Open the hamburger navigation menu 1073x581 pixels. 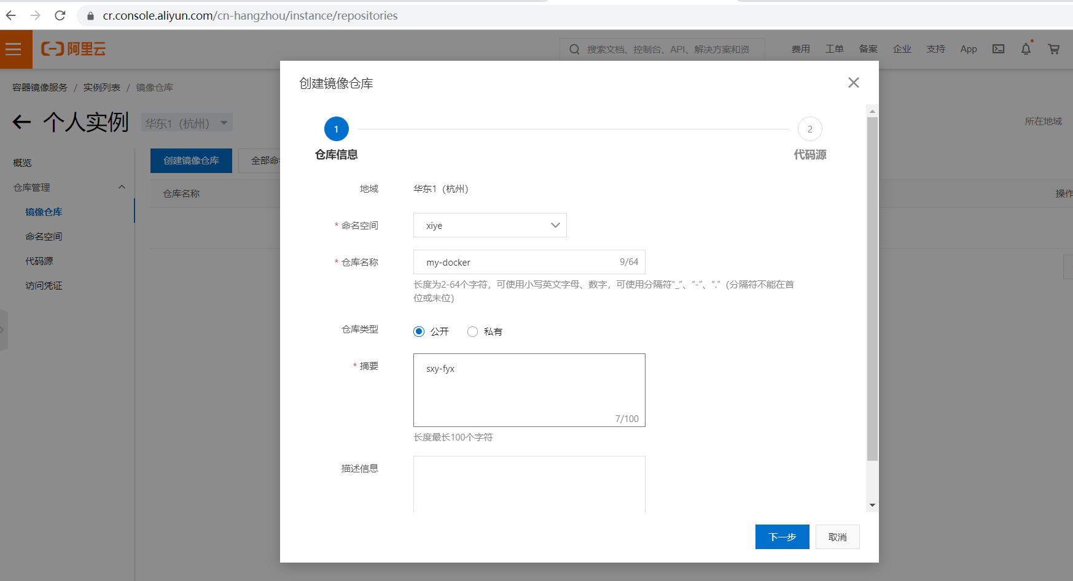coord(14,49)
